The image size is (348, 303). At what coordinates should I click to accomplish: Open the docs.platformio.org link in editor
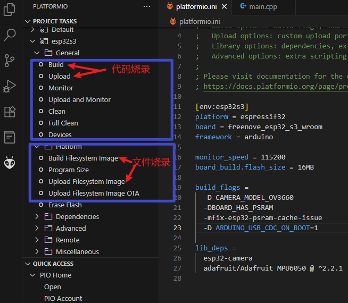[271, 86]
